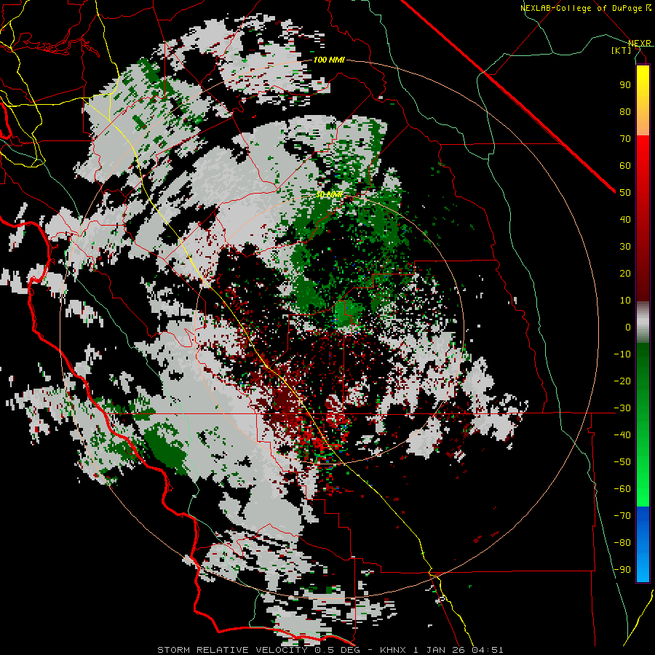Click the -80 value on velocity scale
Screen dimensions: 655x655
coord(622,543)
